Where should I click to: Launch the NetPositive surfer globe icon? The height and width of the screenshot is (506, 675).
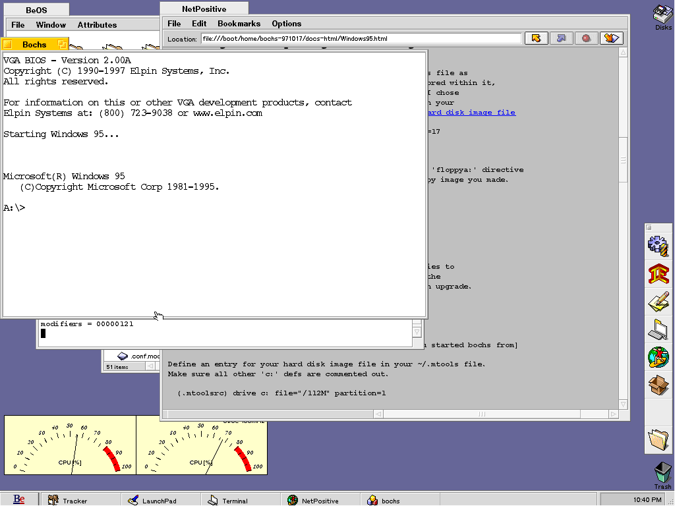point(659,358)
